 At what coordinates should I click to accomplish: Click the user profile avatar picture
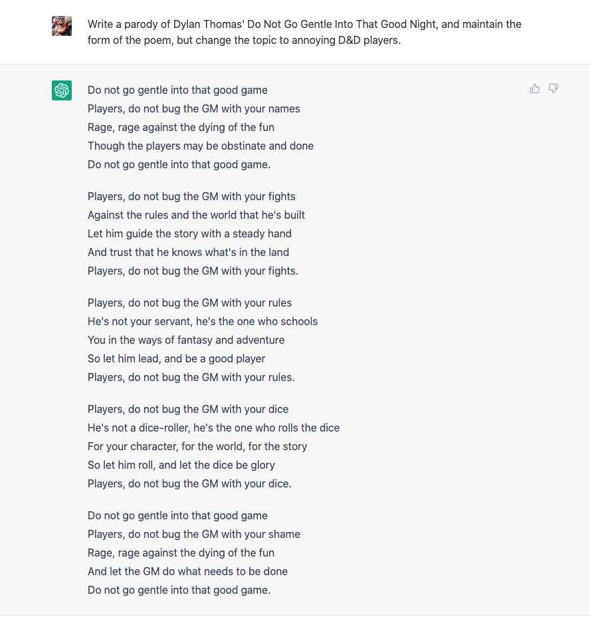pyautogui.click(x=62, y=26)
